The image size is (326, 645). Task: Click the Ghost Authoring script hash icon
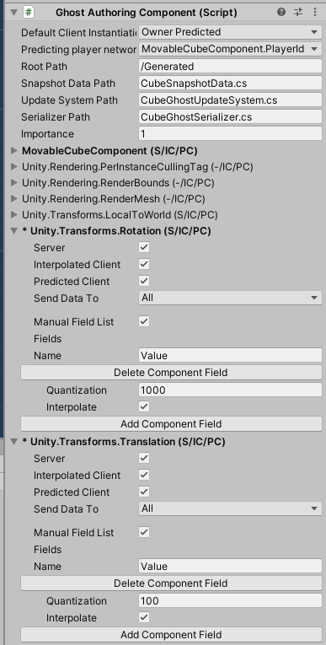pyautogui.click(x=29, y=13)
